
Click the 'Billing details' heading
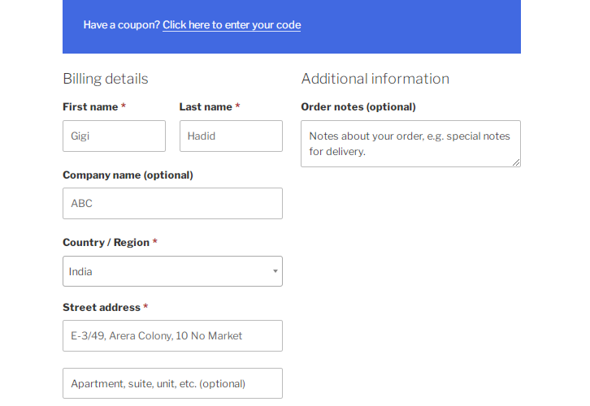pos(106,79)
